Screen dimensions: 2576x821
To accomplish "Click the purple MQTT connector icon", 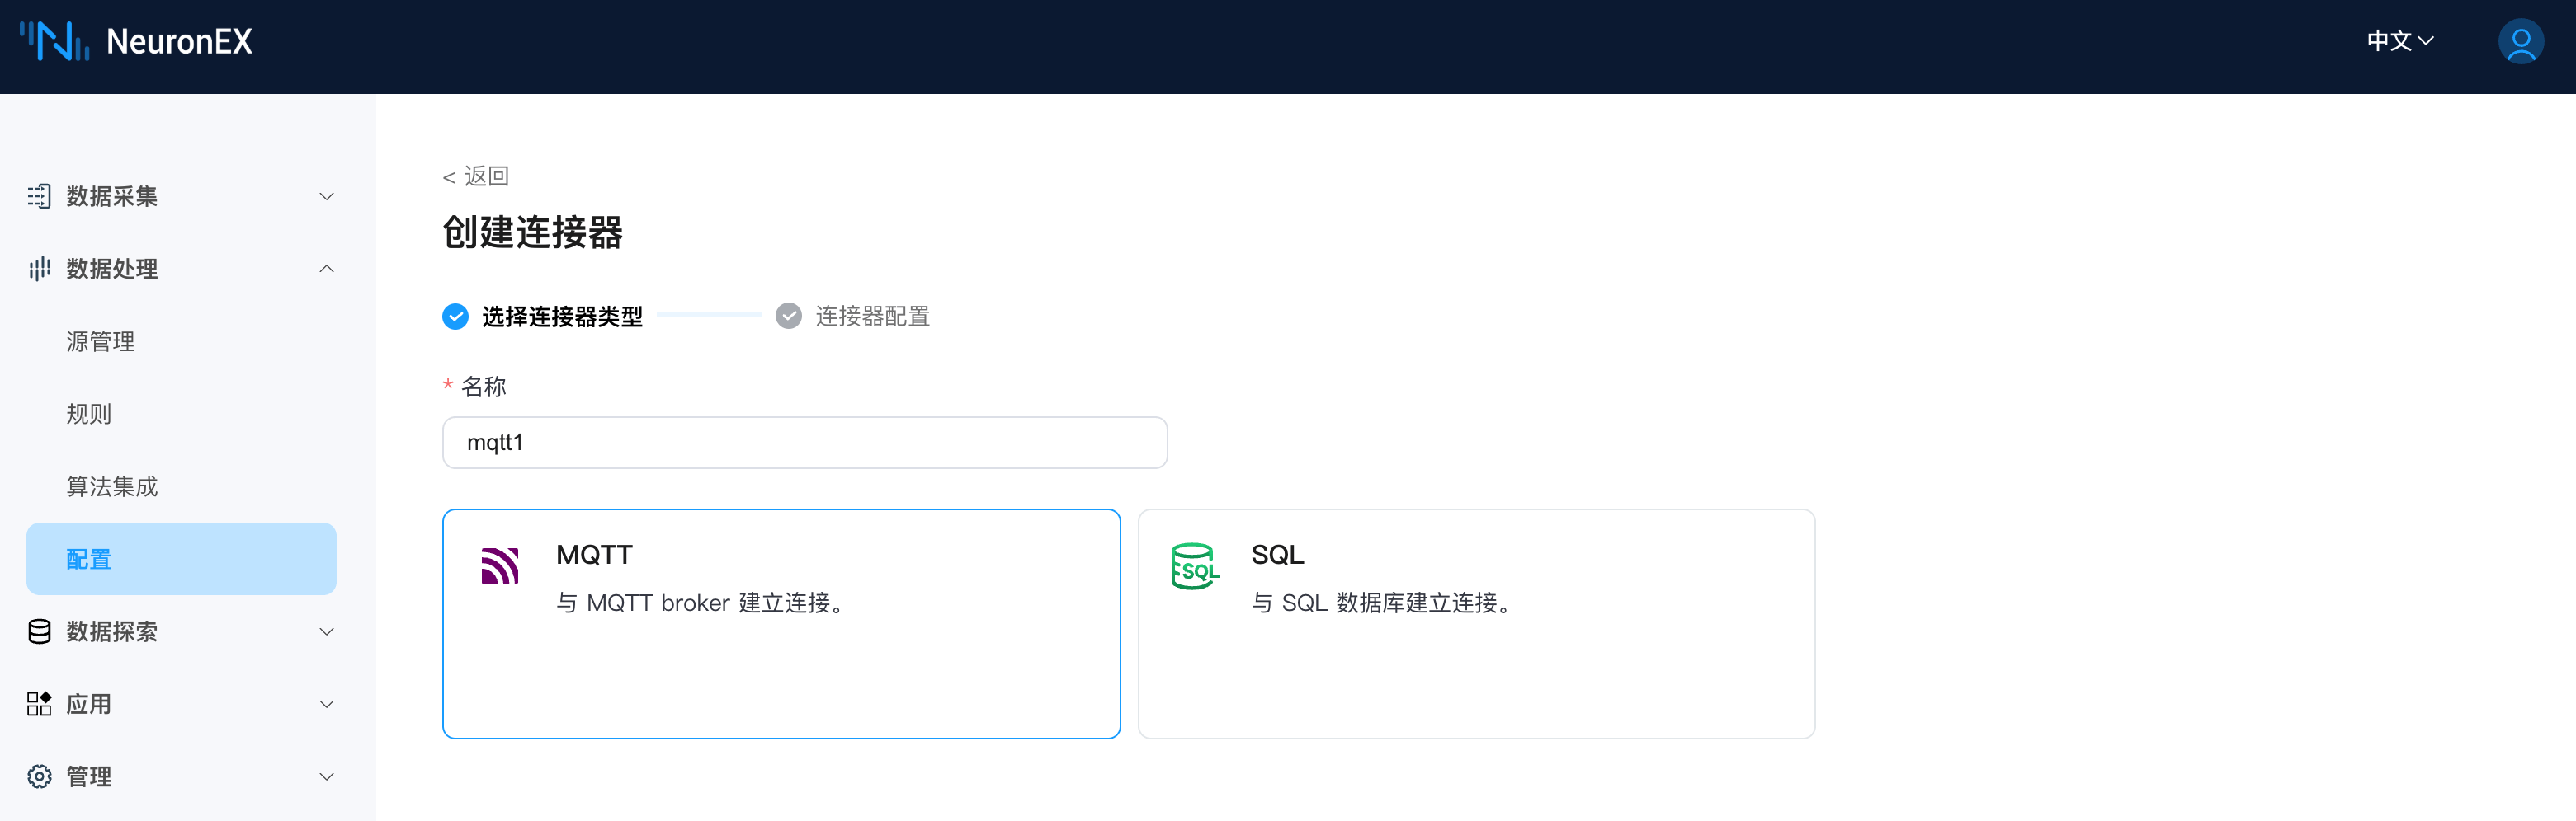I will pyautogui.click(x=499, y=565).
